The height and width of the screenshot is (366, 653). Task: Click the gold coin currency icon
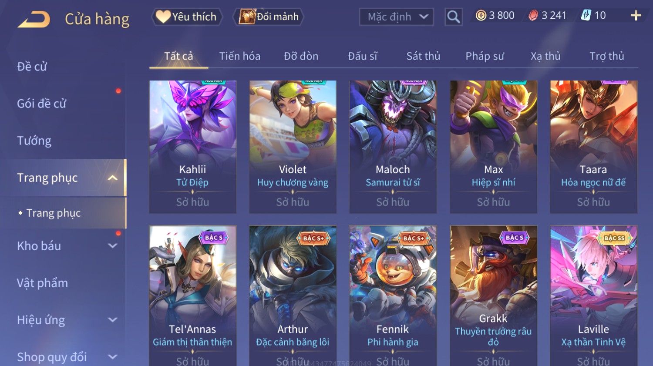(481, 16)
